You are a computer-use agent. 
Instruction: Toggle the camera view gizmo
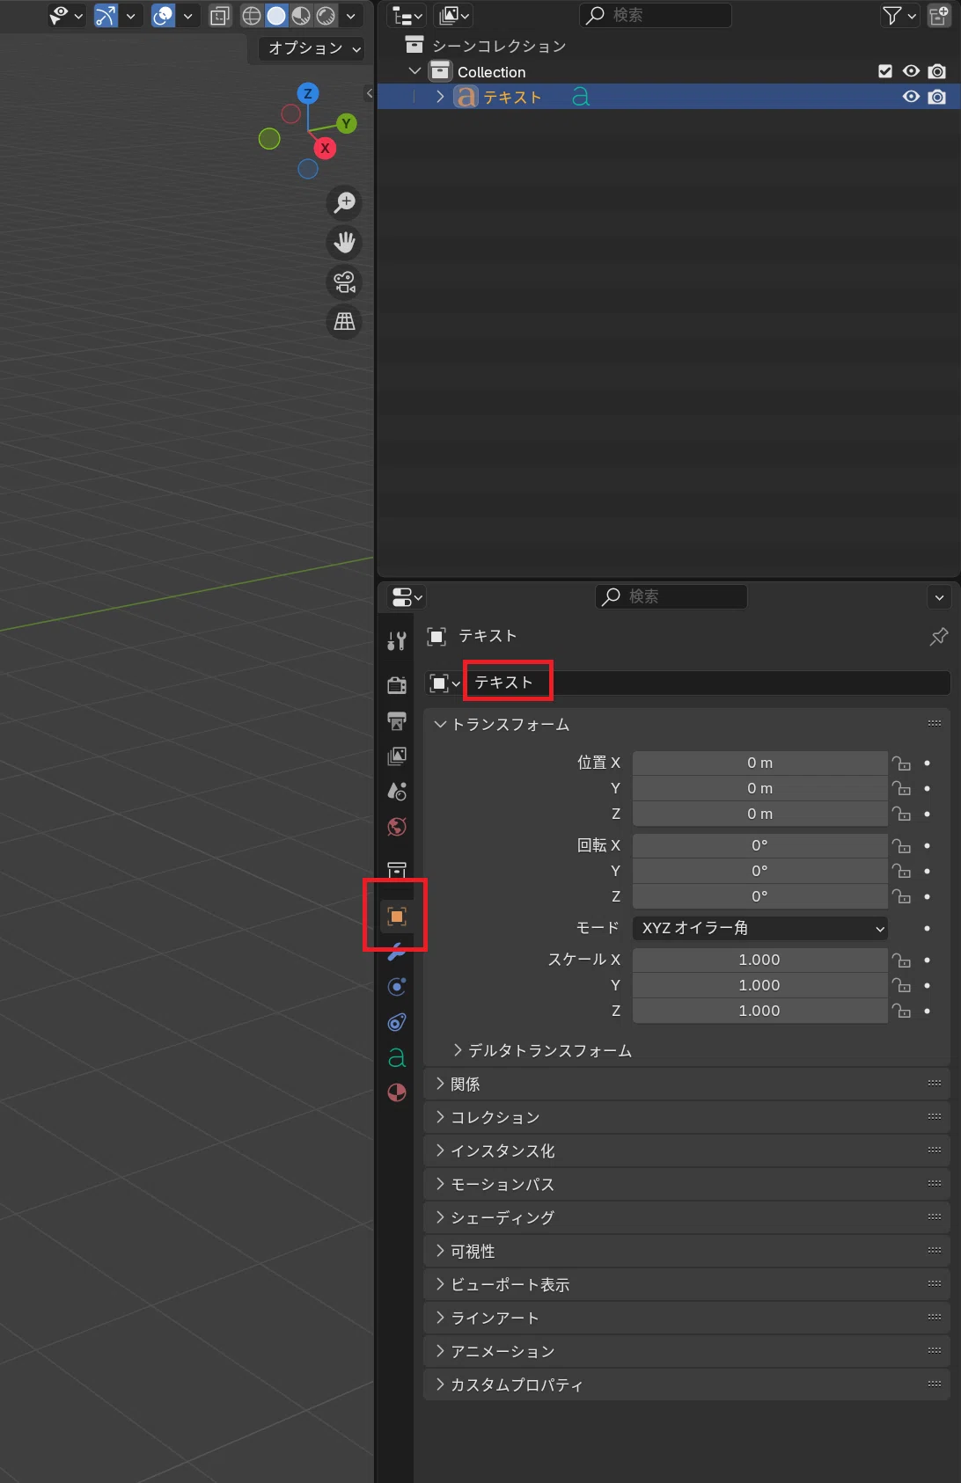tap(344, 281)
